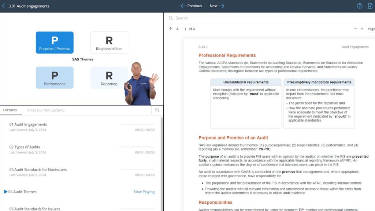Click the Professional Requirements heading
The width and height of the screenshot is (375, 211).
click(227, 55)
